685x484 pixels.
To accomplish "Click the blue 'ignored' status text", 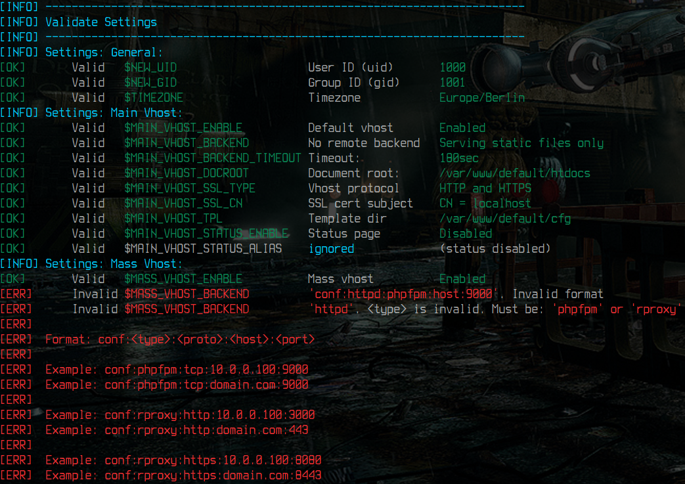I will tap(331, 249).
